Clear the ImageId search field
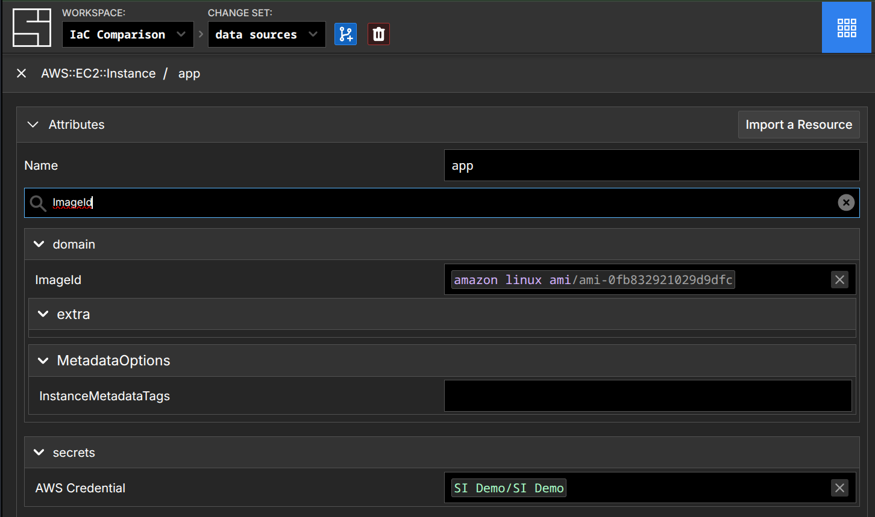 845,203
